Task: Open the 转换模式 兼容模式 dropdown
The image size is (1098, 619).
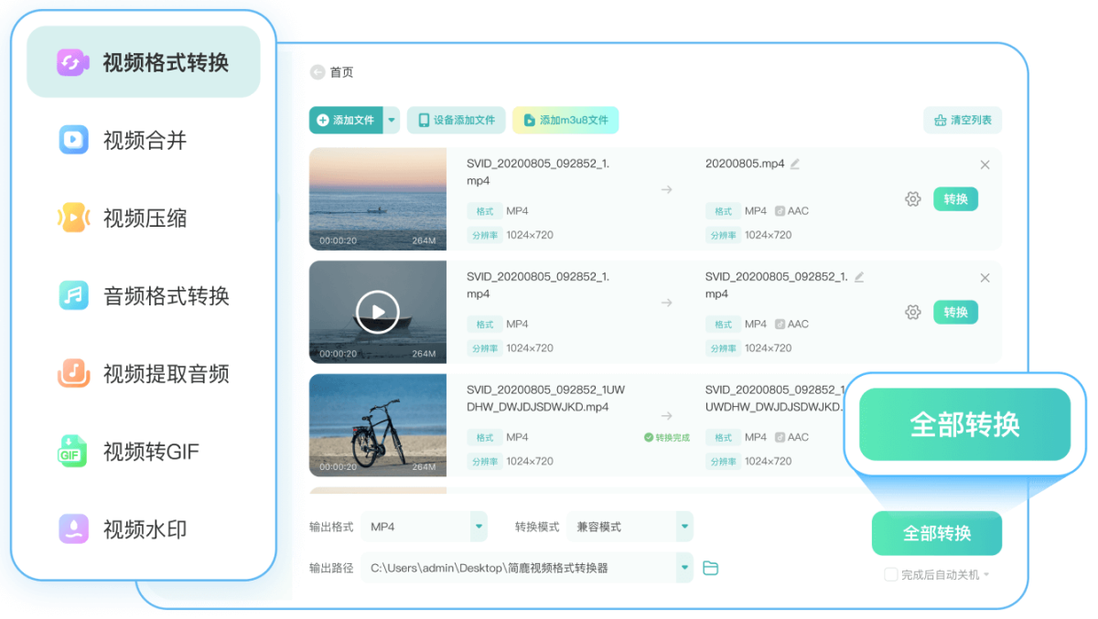Action: (x=684, y=527)
